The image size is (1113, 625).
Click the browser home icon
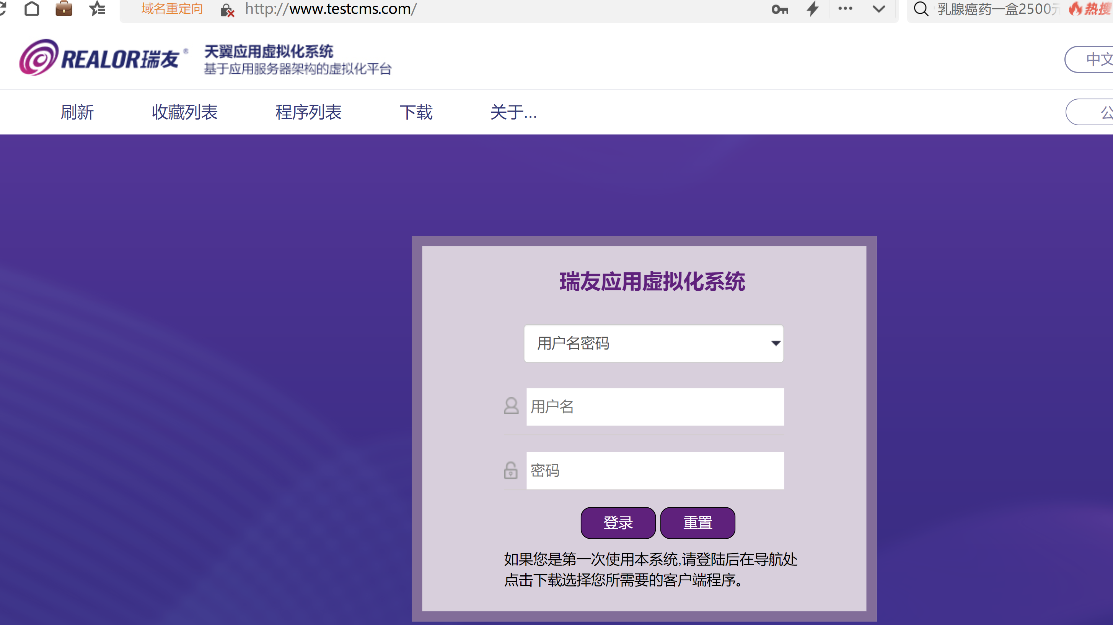[x=32, y=8]
